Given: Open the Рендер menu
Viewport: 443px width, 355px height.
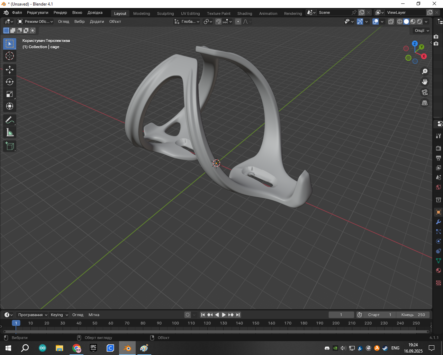Looking at the screenshot, I should click(x=60, y=12).
